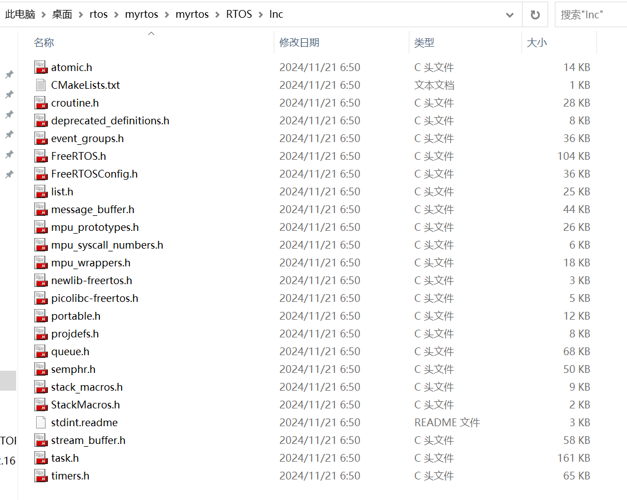Sort files by 名称 column
Screen dimensions: 627x500
(x=44, y=42)
